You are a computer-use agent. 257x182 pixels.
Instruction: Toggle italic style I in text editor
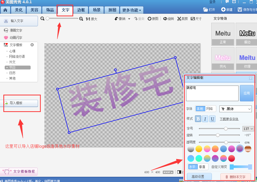(x=205, y=118)
